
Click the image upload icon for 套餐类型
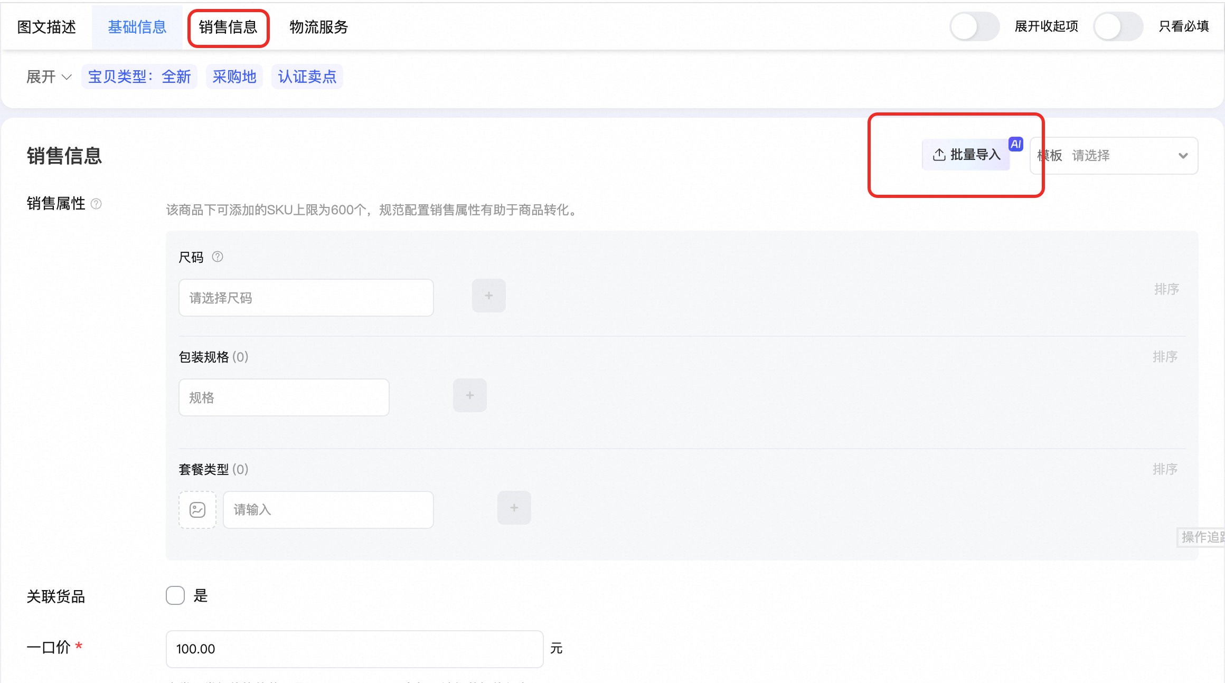pos(197,510)
